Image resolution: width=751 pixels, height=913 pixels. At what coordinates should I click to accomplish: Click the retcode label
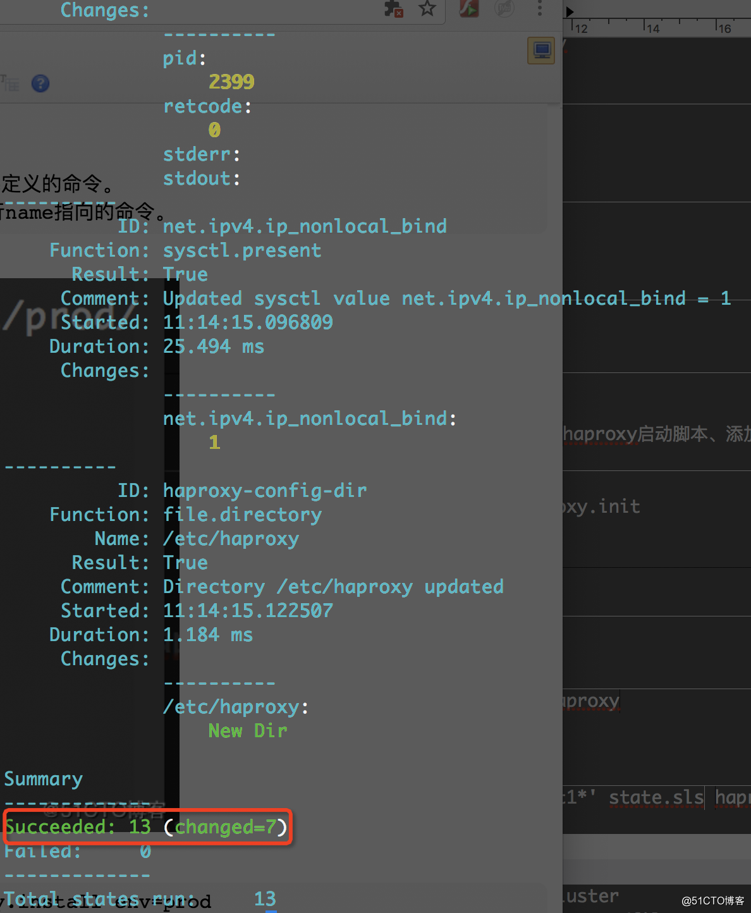[x=208, y=106]
